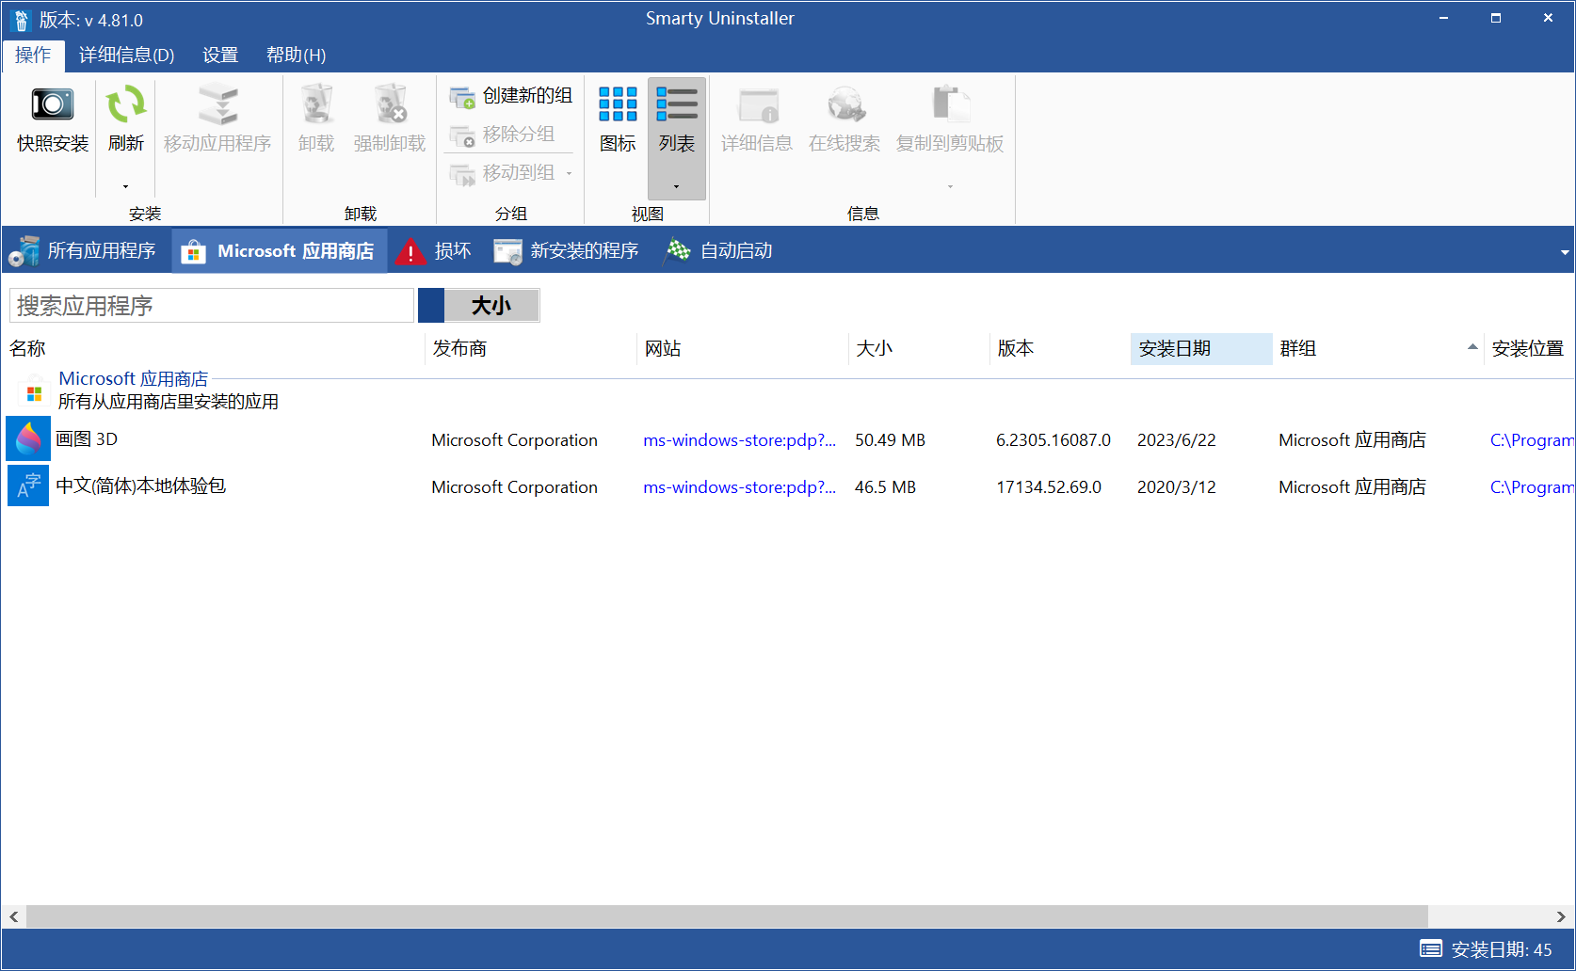Select the 中文(简体)本地体验包 row
The image size is (1576, 971).
(x=789, y=486)
